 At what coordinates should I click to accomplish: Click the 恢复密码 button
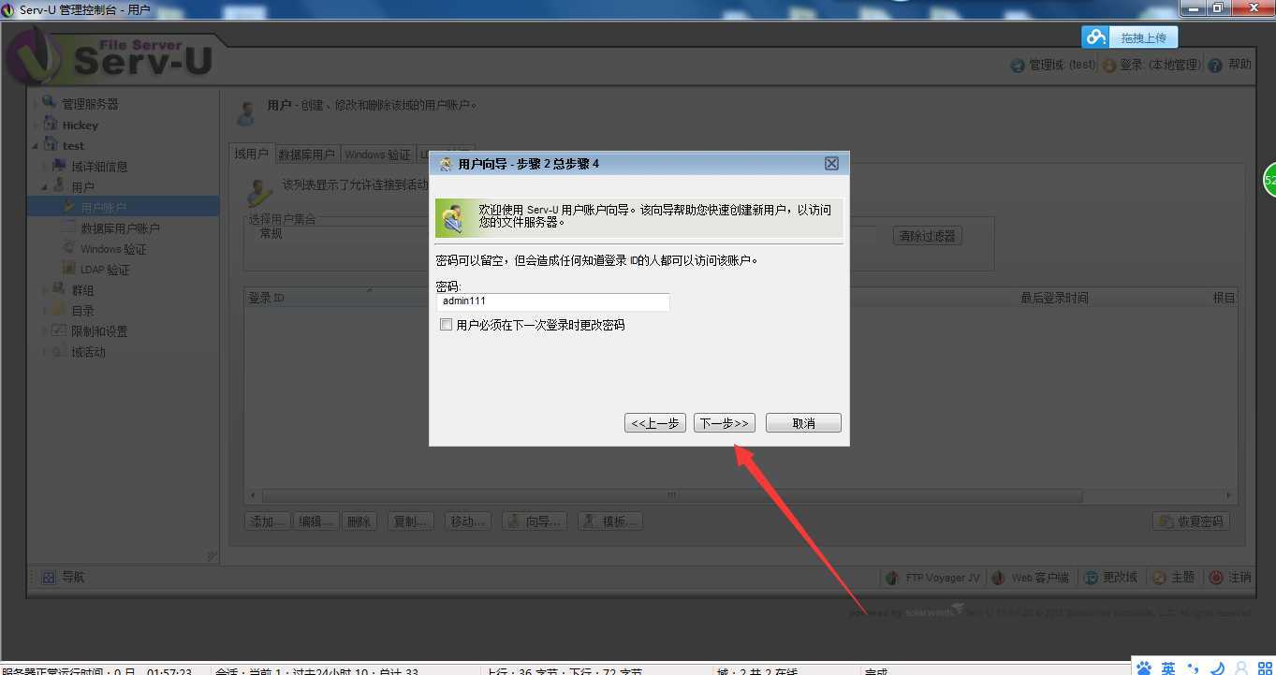coord(1191,521)
